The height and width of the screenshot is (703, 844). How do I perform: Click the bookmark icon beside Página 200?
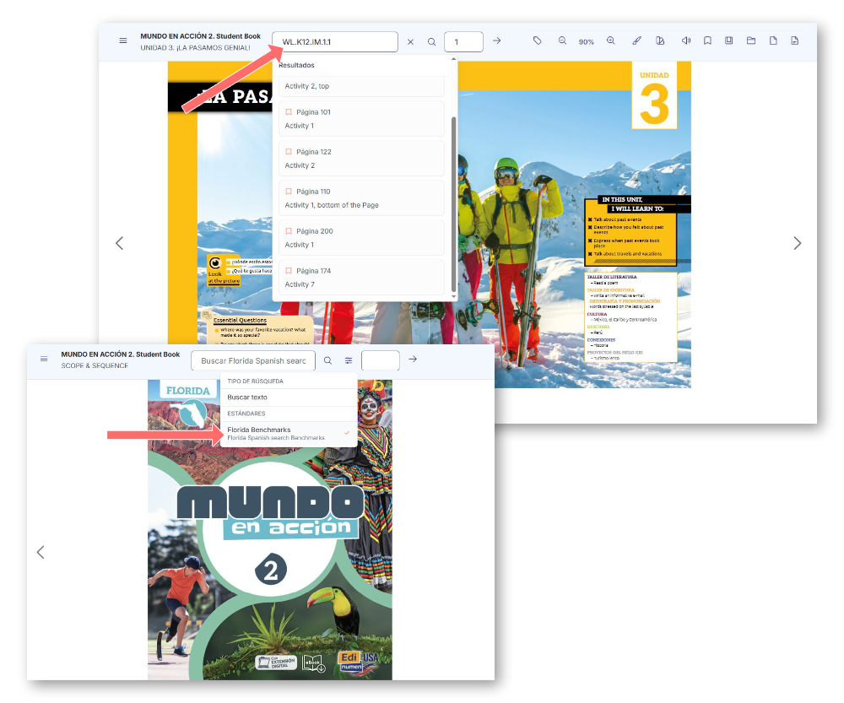point(289,231)
